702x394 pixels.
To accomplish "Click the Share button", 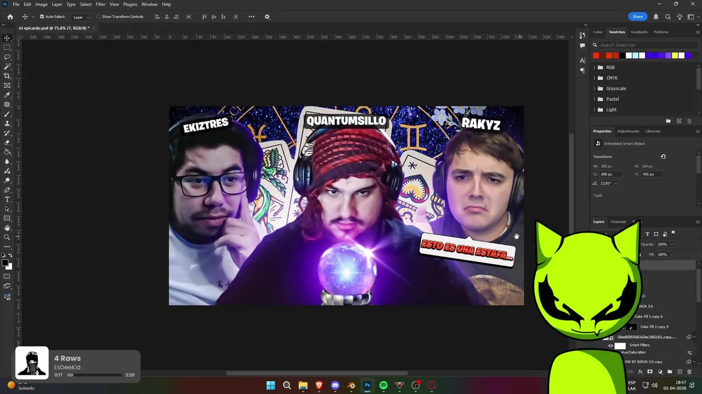I will tap(637, 16).
